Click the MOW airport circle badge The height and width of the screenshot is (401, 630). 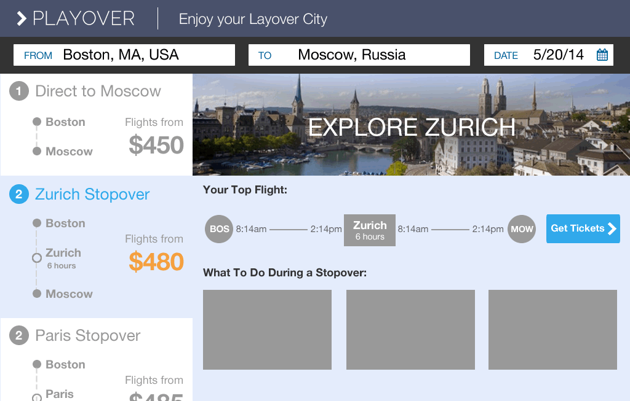tap(522, 229)
